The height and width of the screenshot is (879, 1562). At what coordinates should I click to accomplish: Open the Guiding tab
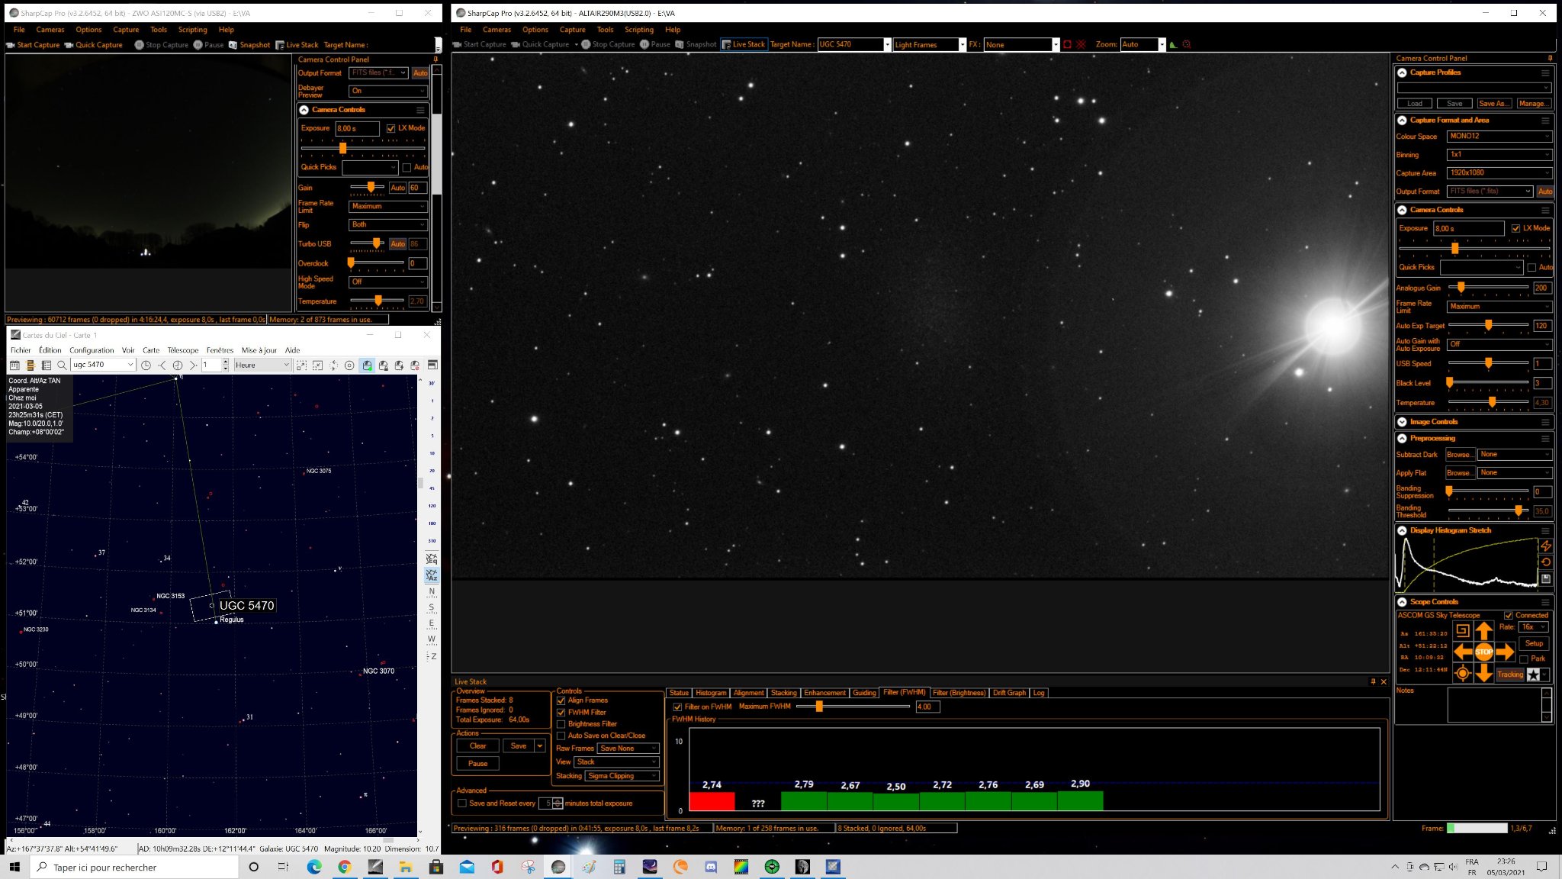tap(864, 693)
